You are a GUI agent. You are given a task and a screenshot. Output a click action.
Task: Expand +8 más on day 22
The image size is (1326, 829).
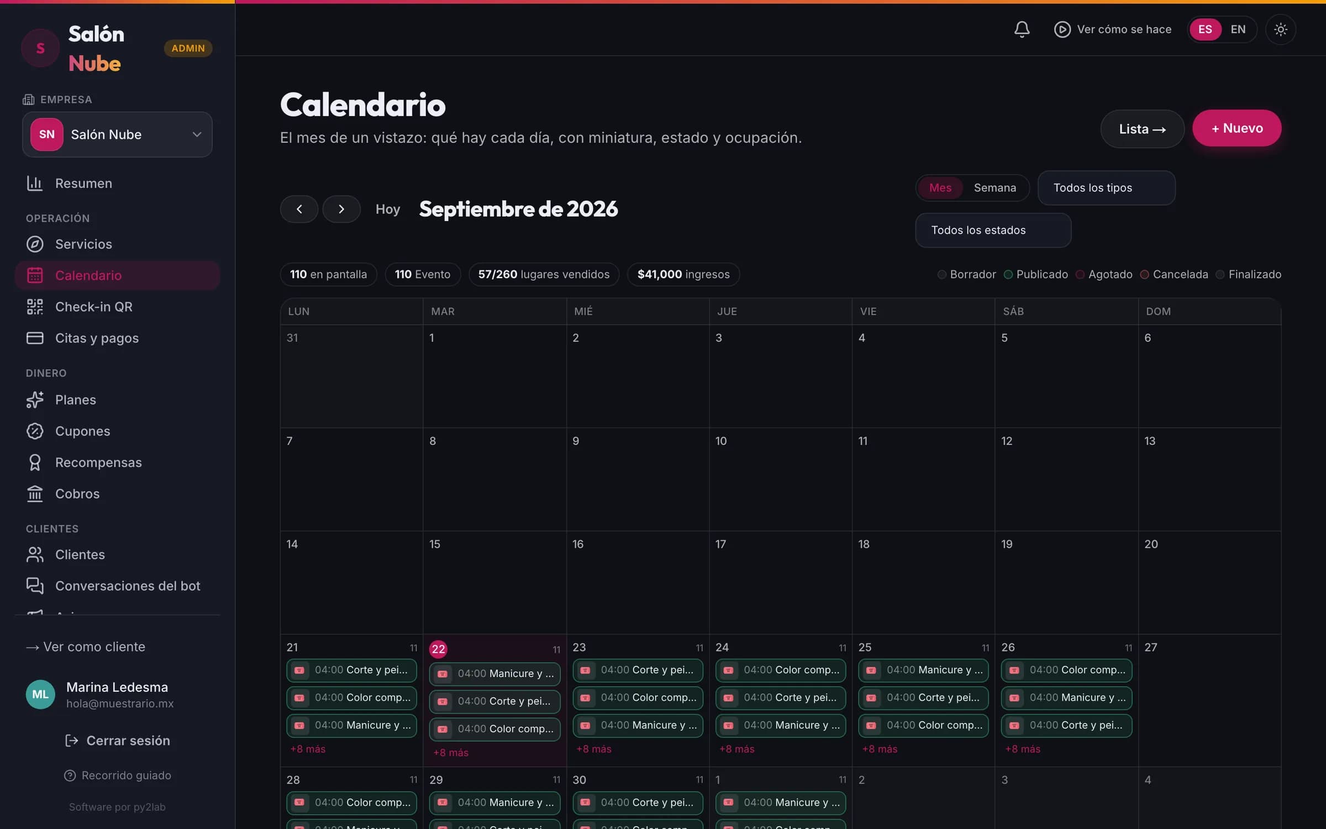coord(451,753)
